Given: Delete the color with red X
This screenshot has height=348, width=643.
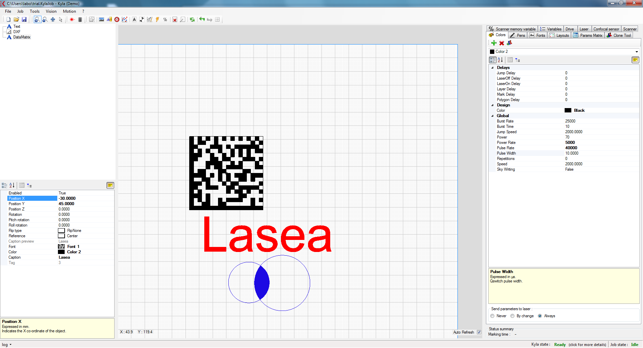Looking at the screenshot, I should click(x=502, y=43).
